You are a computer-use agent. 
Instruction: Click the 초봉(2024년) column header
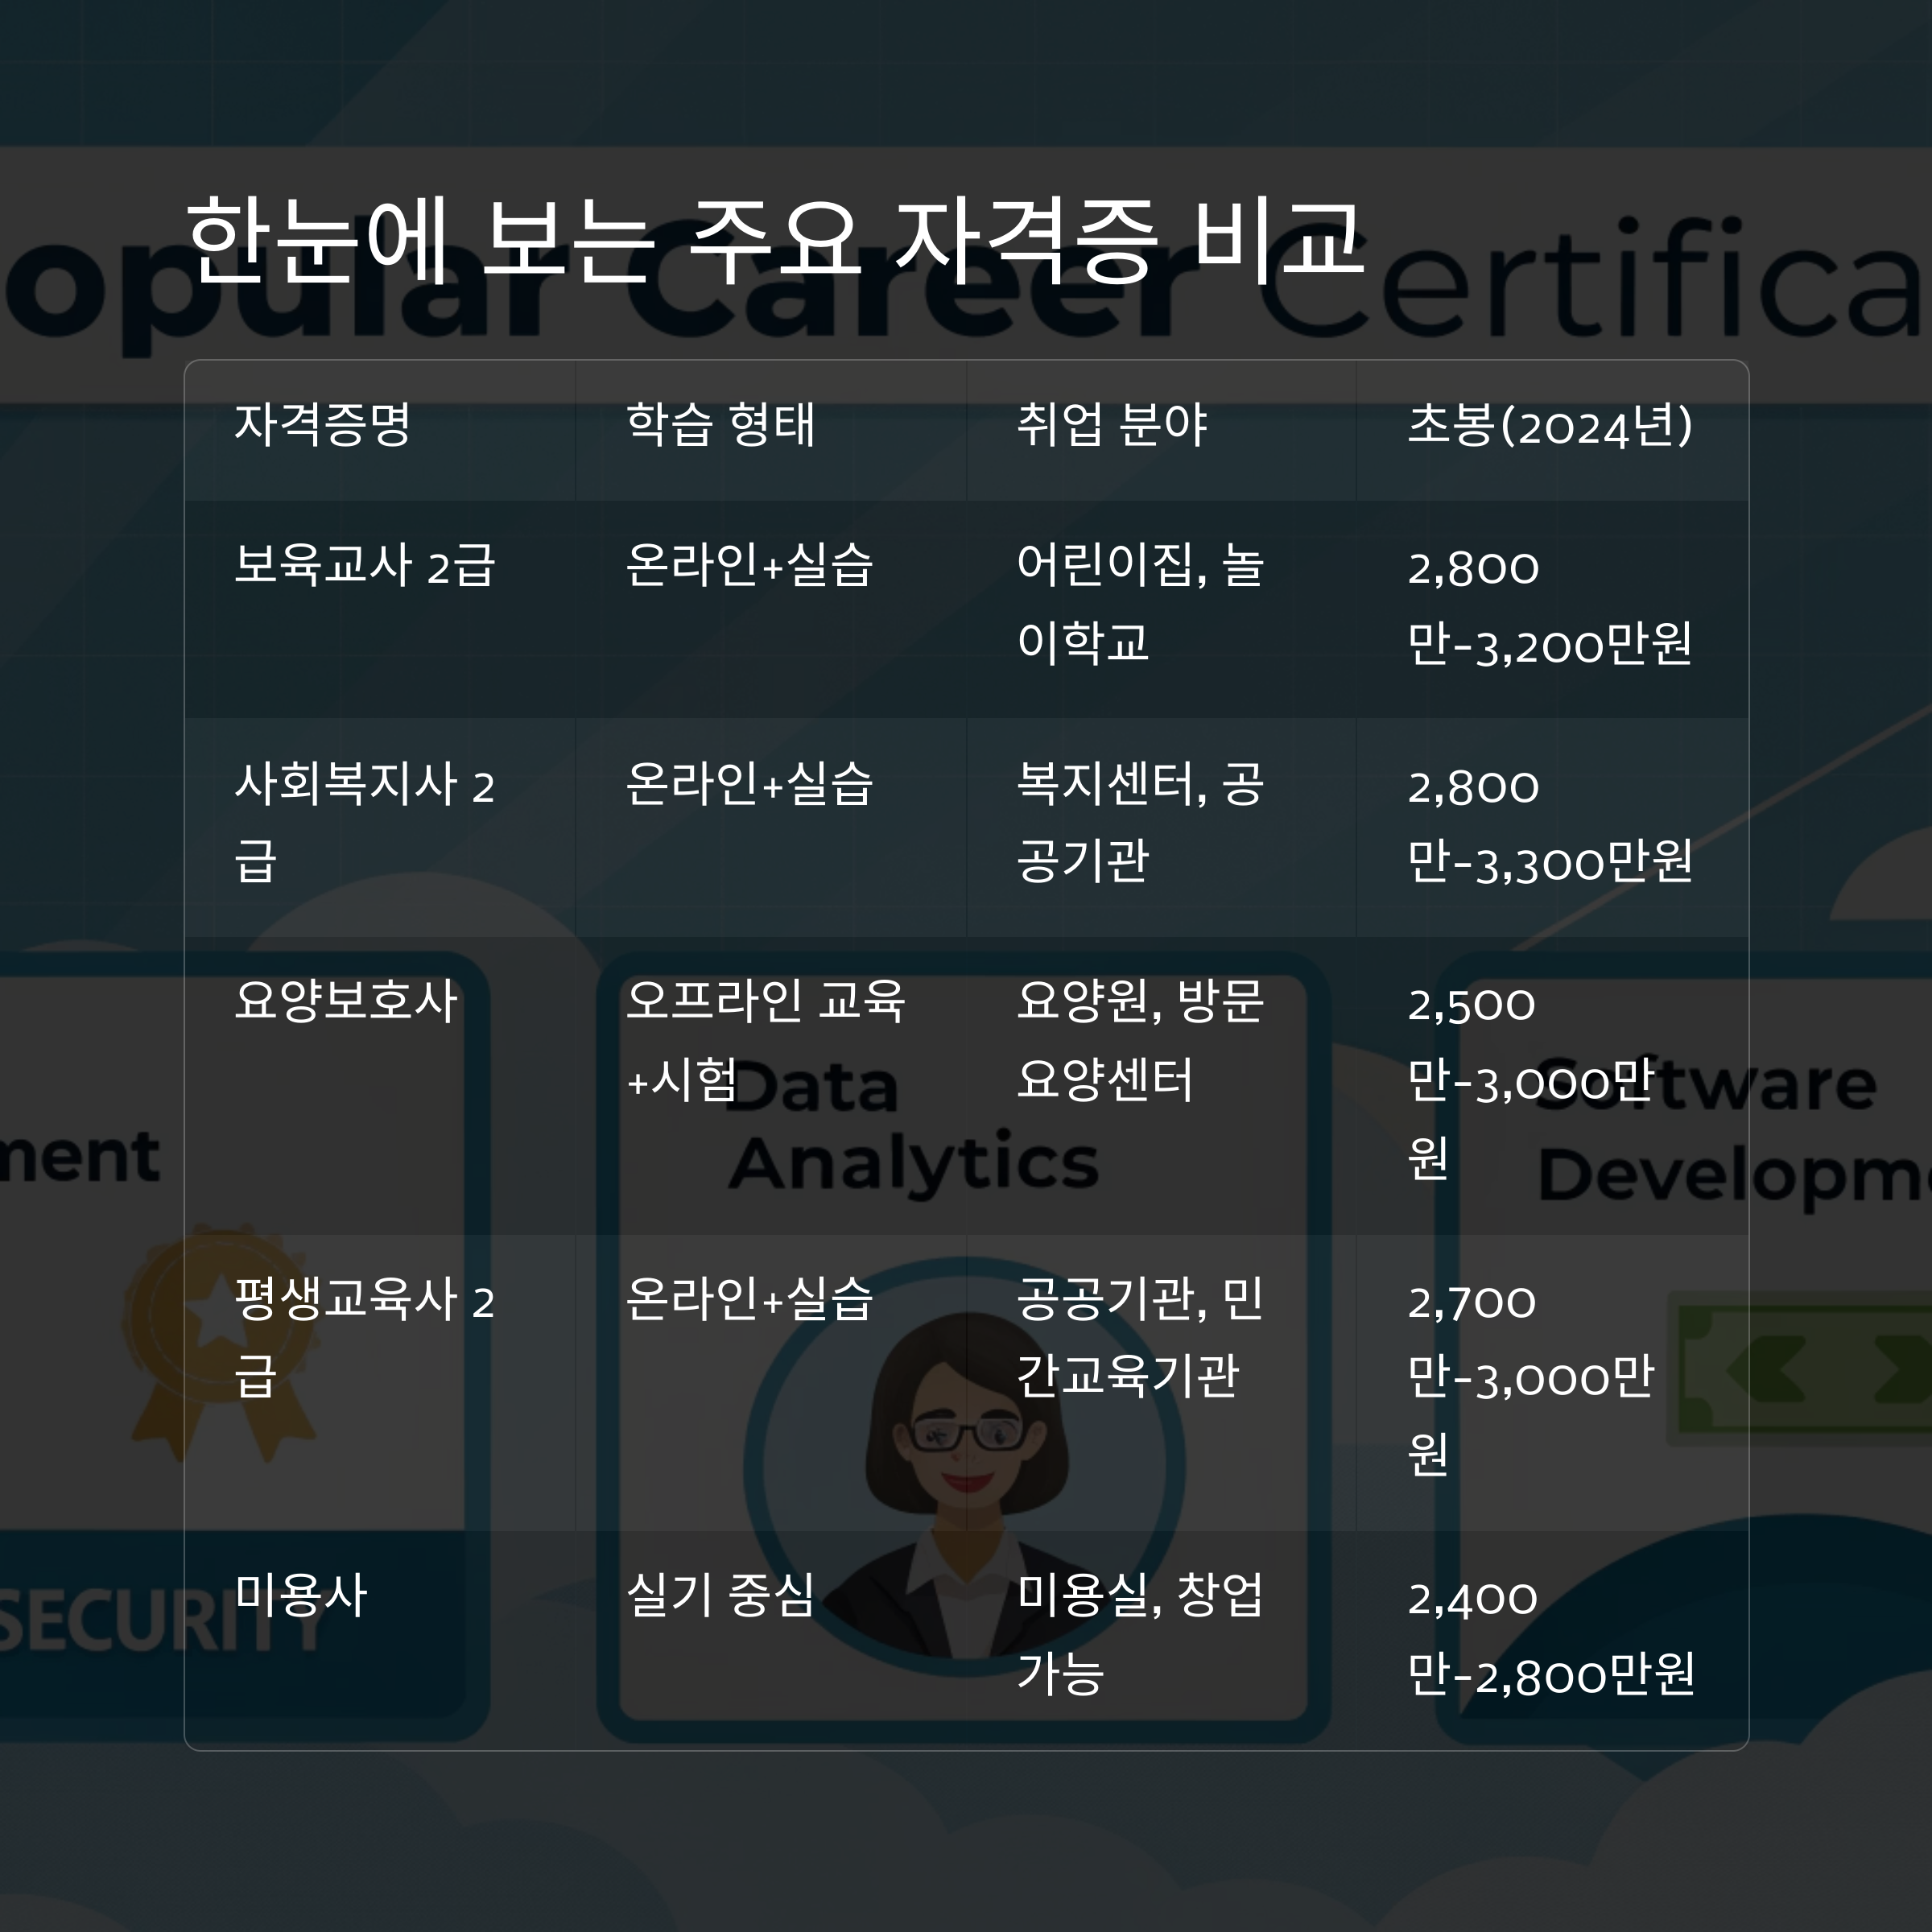pos(1549,424)
